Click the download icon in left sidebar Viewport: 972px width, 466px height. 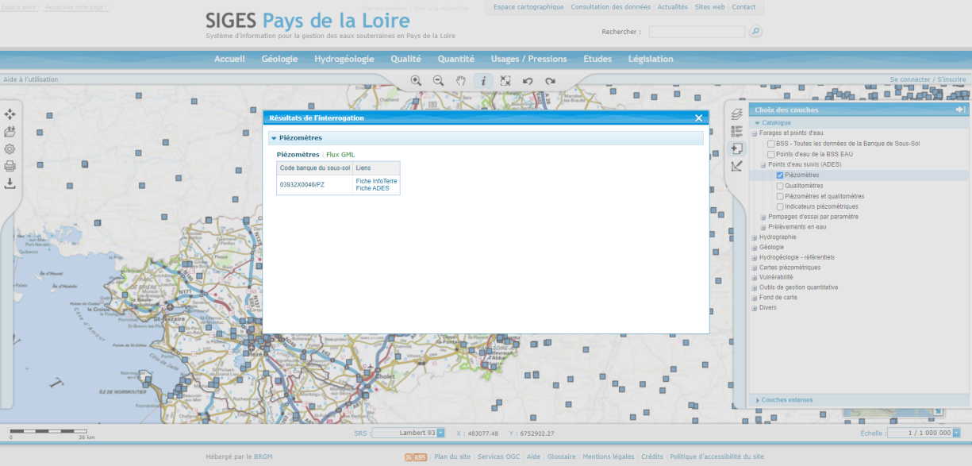point(10,183)
